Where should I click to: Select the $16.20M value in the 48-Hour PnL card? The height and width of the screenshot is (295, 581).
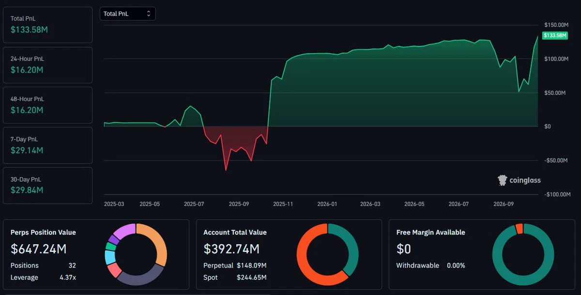[x=27, y=110]
